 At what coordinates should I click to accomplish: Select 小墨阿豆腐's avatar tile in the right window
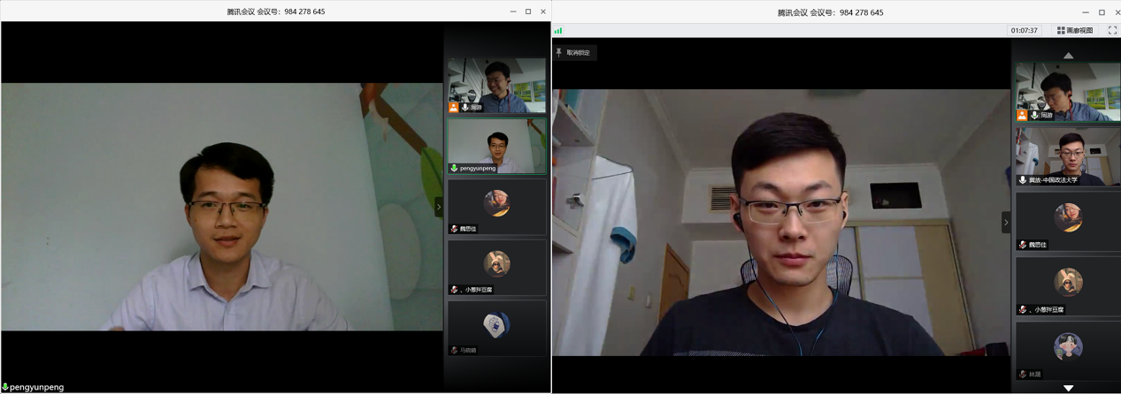1068,284
